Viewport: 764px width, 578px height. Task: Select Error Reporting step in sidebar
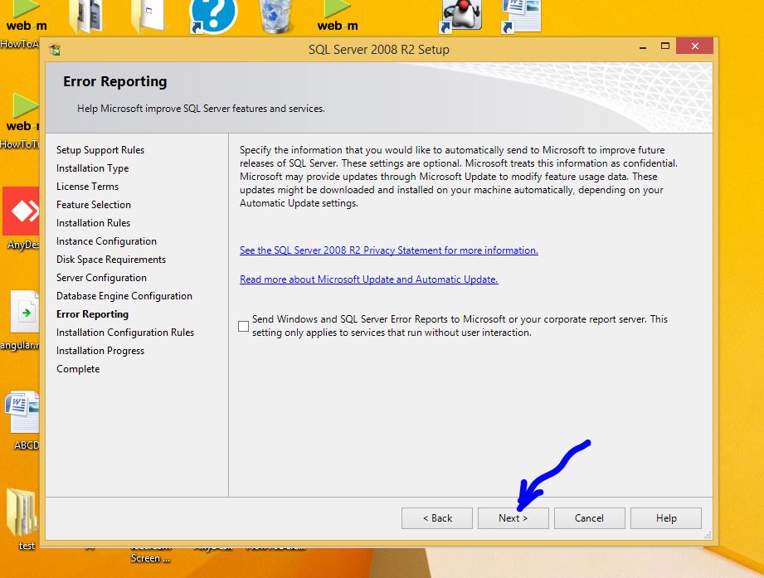(92, 314)
